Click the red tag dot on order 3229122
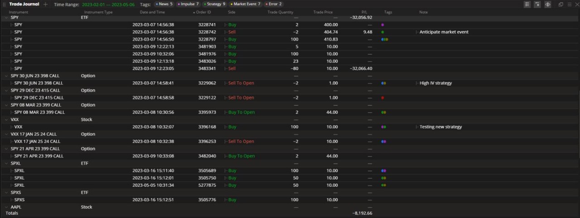The height and width of the screenshot is (218, 580). 382,98
